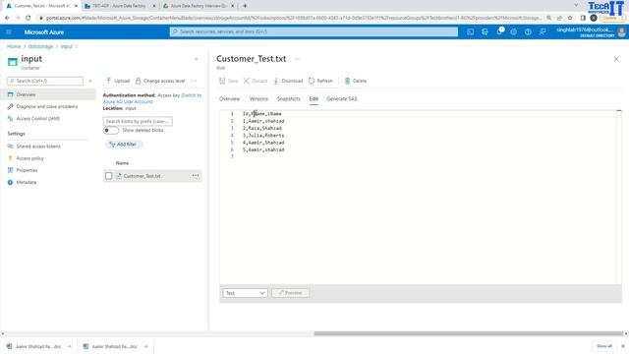
Task: Open the Text format dropdown
Action: [245, 293]
